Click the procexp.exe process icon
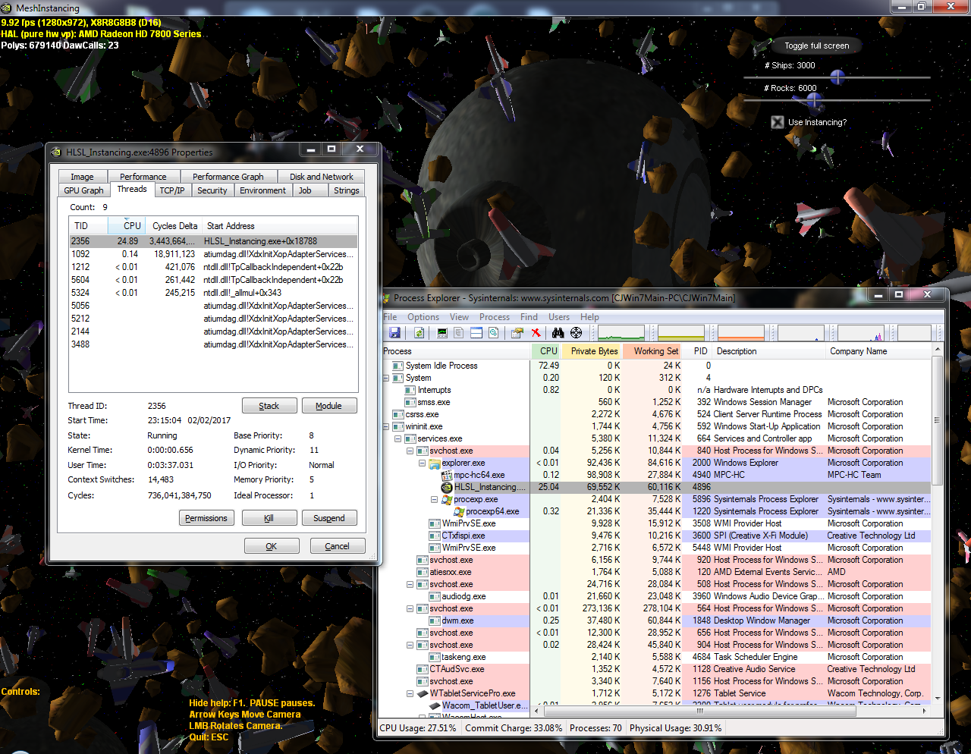The image size is (971, 754). (448, 499)
